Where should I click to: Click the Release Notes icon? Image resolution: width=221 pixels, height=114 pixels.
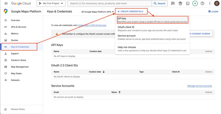coord(6,109)
